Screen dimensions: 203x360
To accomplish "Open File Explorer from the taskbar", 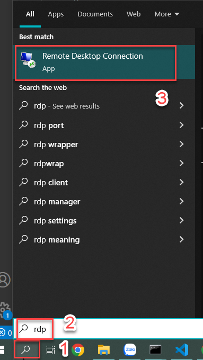I will tap(104, 350).
